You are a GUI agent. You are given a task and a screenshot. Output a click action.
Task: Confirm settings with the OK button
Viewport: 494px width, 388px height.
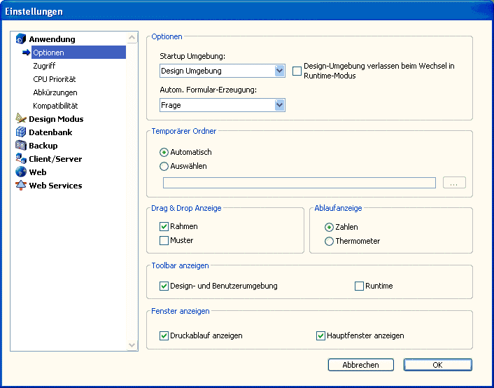coord(437,365)
